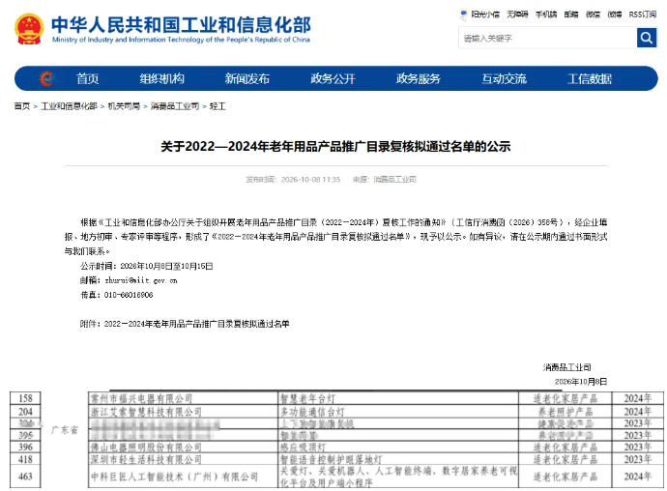Open the 互动交流 navigation item
The image size is (667, 491).
[504, 78]
